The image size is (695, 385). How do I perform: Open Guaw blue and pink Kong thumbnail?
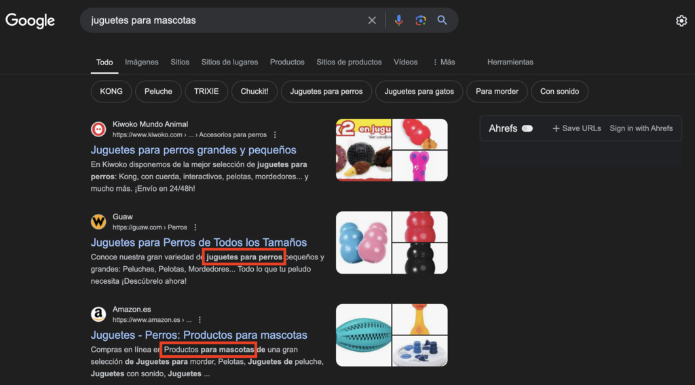364,242
